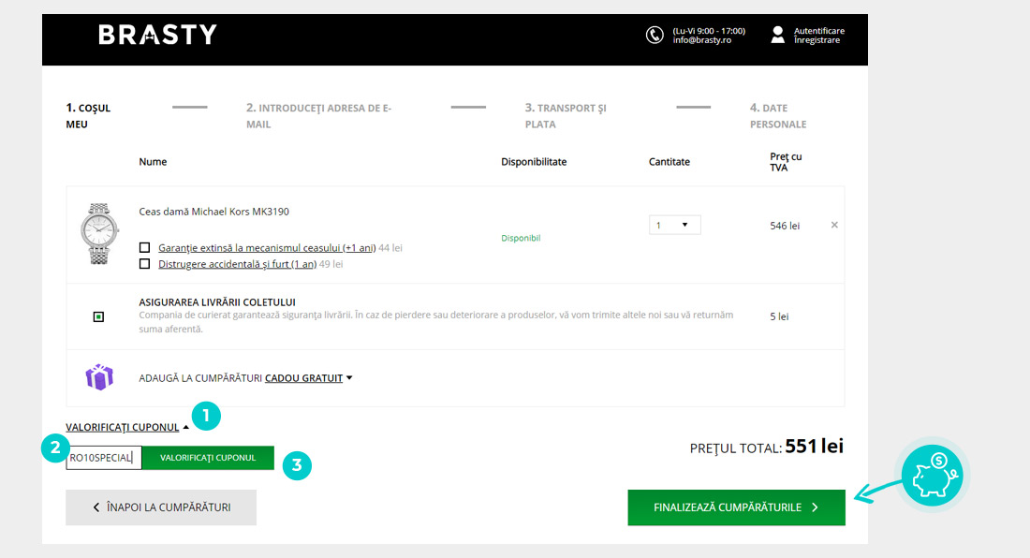The image size is (1030, 558).
Task: Click into the coupon code field
Action: point(104,458)
